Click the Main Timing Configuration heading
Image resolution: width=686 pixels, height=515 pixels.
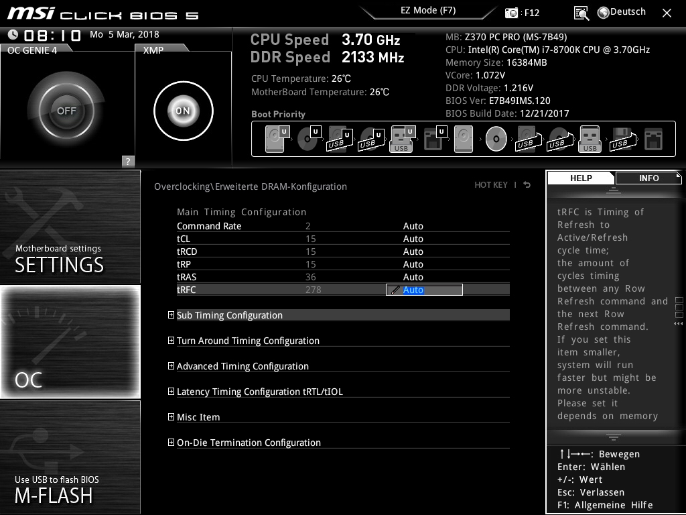pos(241,212)
